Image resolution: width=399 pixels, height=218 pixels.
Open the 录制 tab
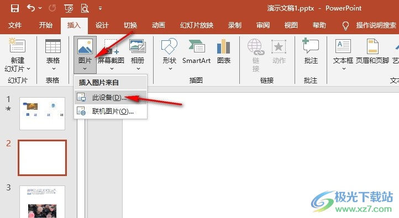click(234, 25)
